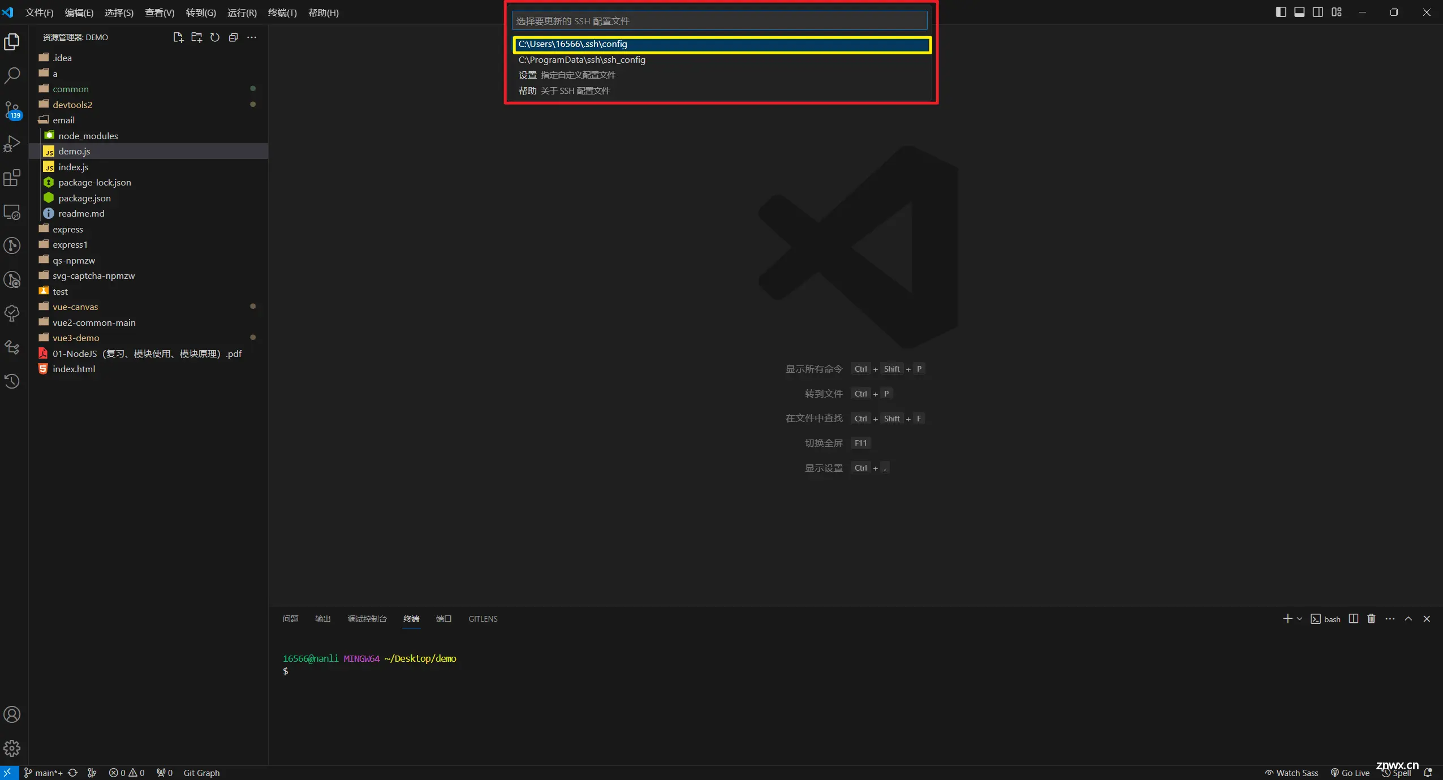Focus the SSH config file search input
This screenshot has width=1443, height=780.
point(720,21)
